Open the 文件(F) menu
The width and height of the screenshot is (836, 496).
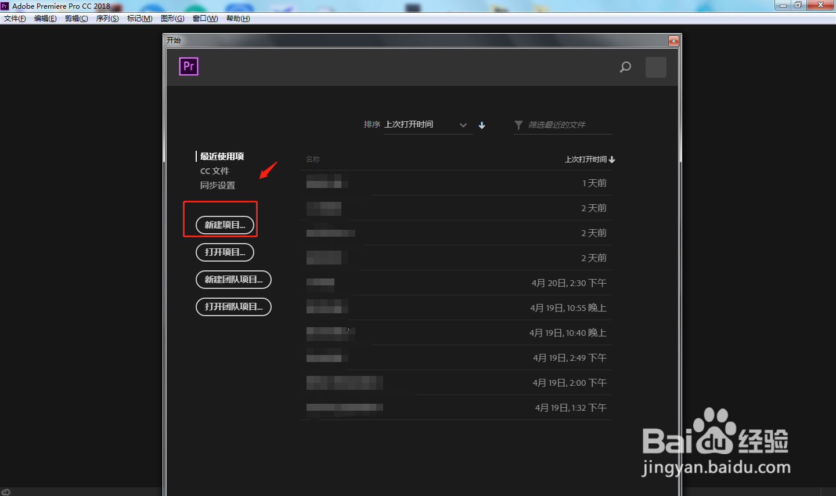pos(15,19)
